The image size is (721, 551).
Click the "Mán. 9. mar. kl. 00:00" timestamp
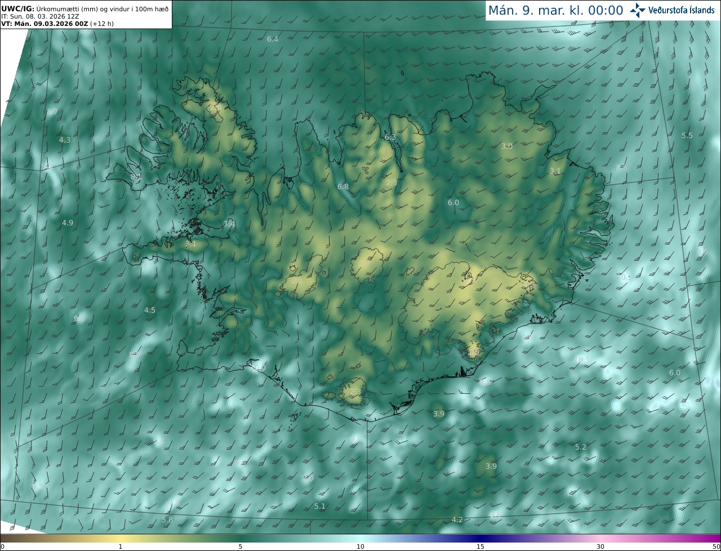[x=555, y=10]
